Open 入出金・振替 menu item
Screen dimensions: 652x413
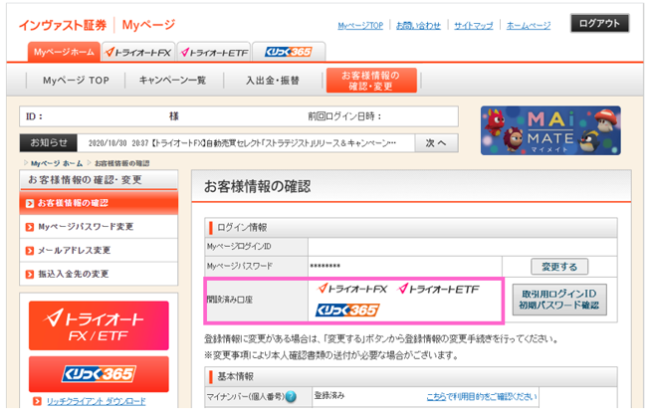[273, 81]
